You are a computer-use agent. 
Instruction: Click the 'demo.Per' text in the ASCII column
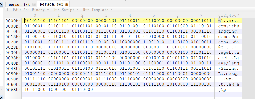click(x=229, y=37)
